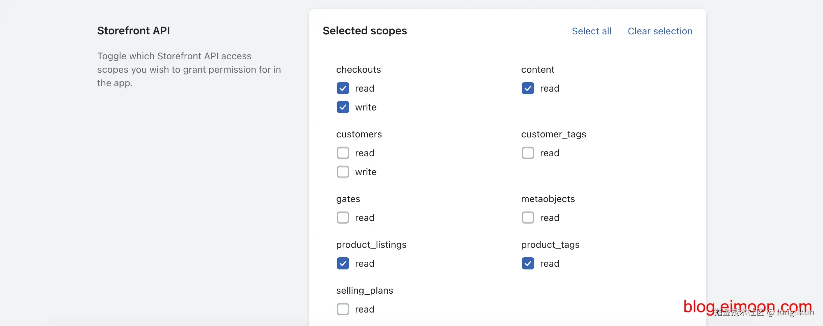The image size is (823, 326).
Task: Click the write label under checkouts
Action: click(x=366, y=107)
